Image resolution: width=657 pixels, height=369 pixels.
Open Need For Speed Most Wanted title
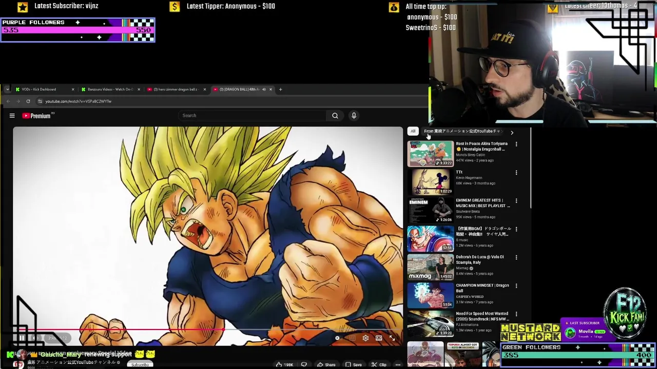[x=482, y=316]
